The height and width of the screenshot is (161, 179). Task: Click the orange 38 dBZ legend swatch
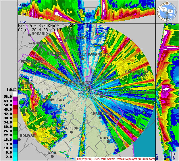tap(15, 116)
